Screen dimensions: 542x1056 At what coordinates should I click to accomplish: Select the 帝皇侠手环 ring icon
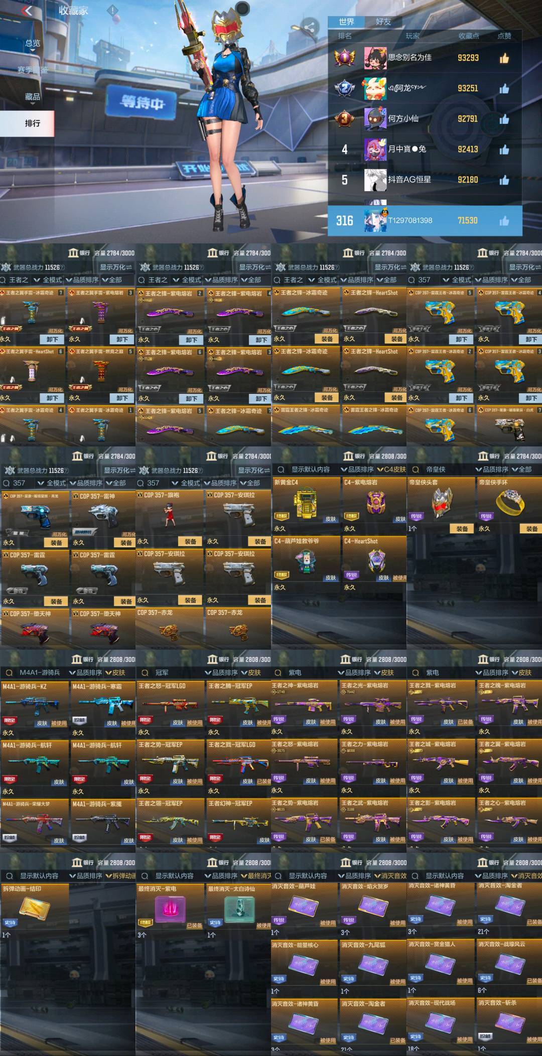(x=510, y=502)
